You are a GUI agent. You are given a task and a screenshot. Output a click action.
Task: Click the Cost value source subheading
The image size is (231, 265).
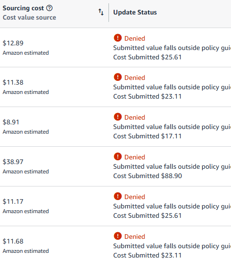(29, 18)
